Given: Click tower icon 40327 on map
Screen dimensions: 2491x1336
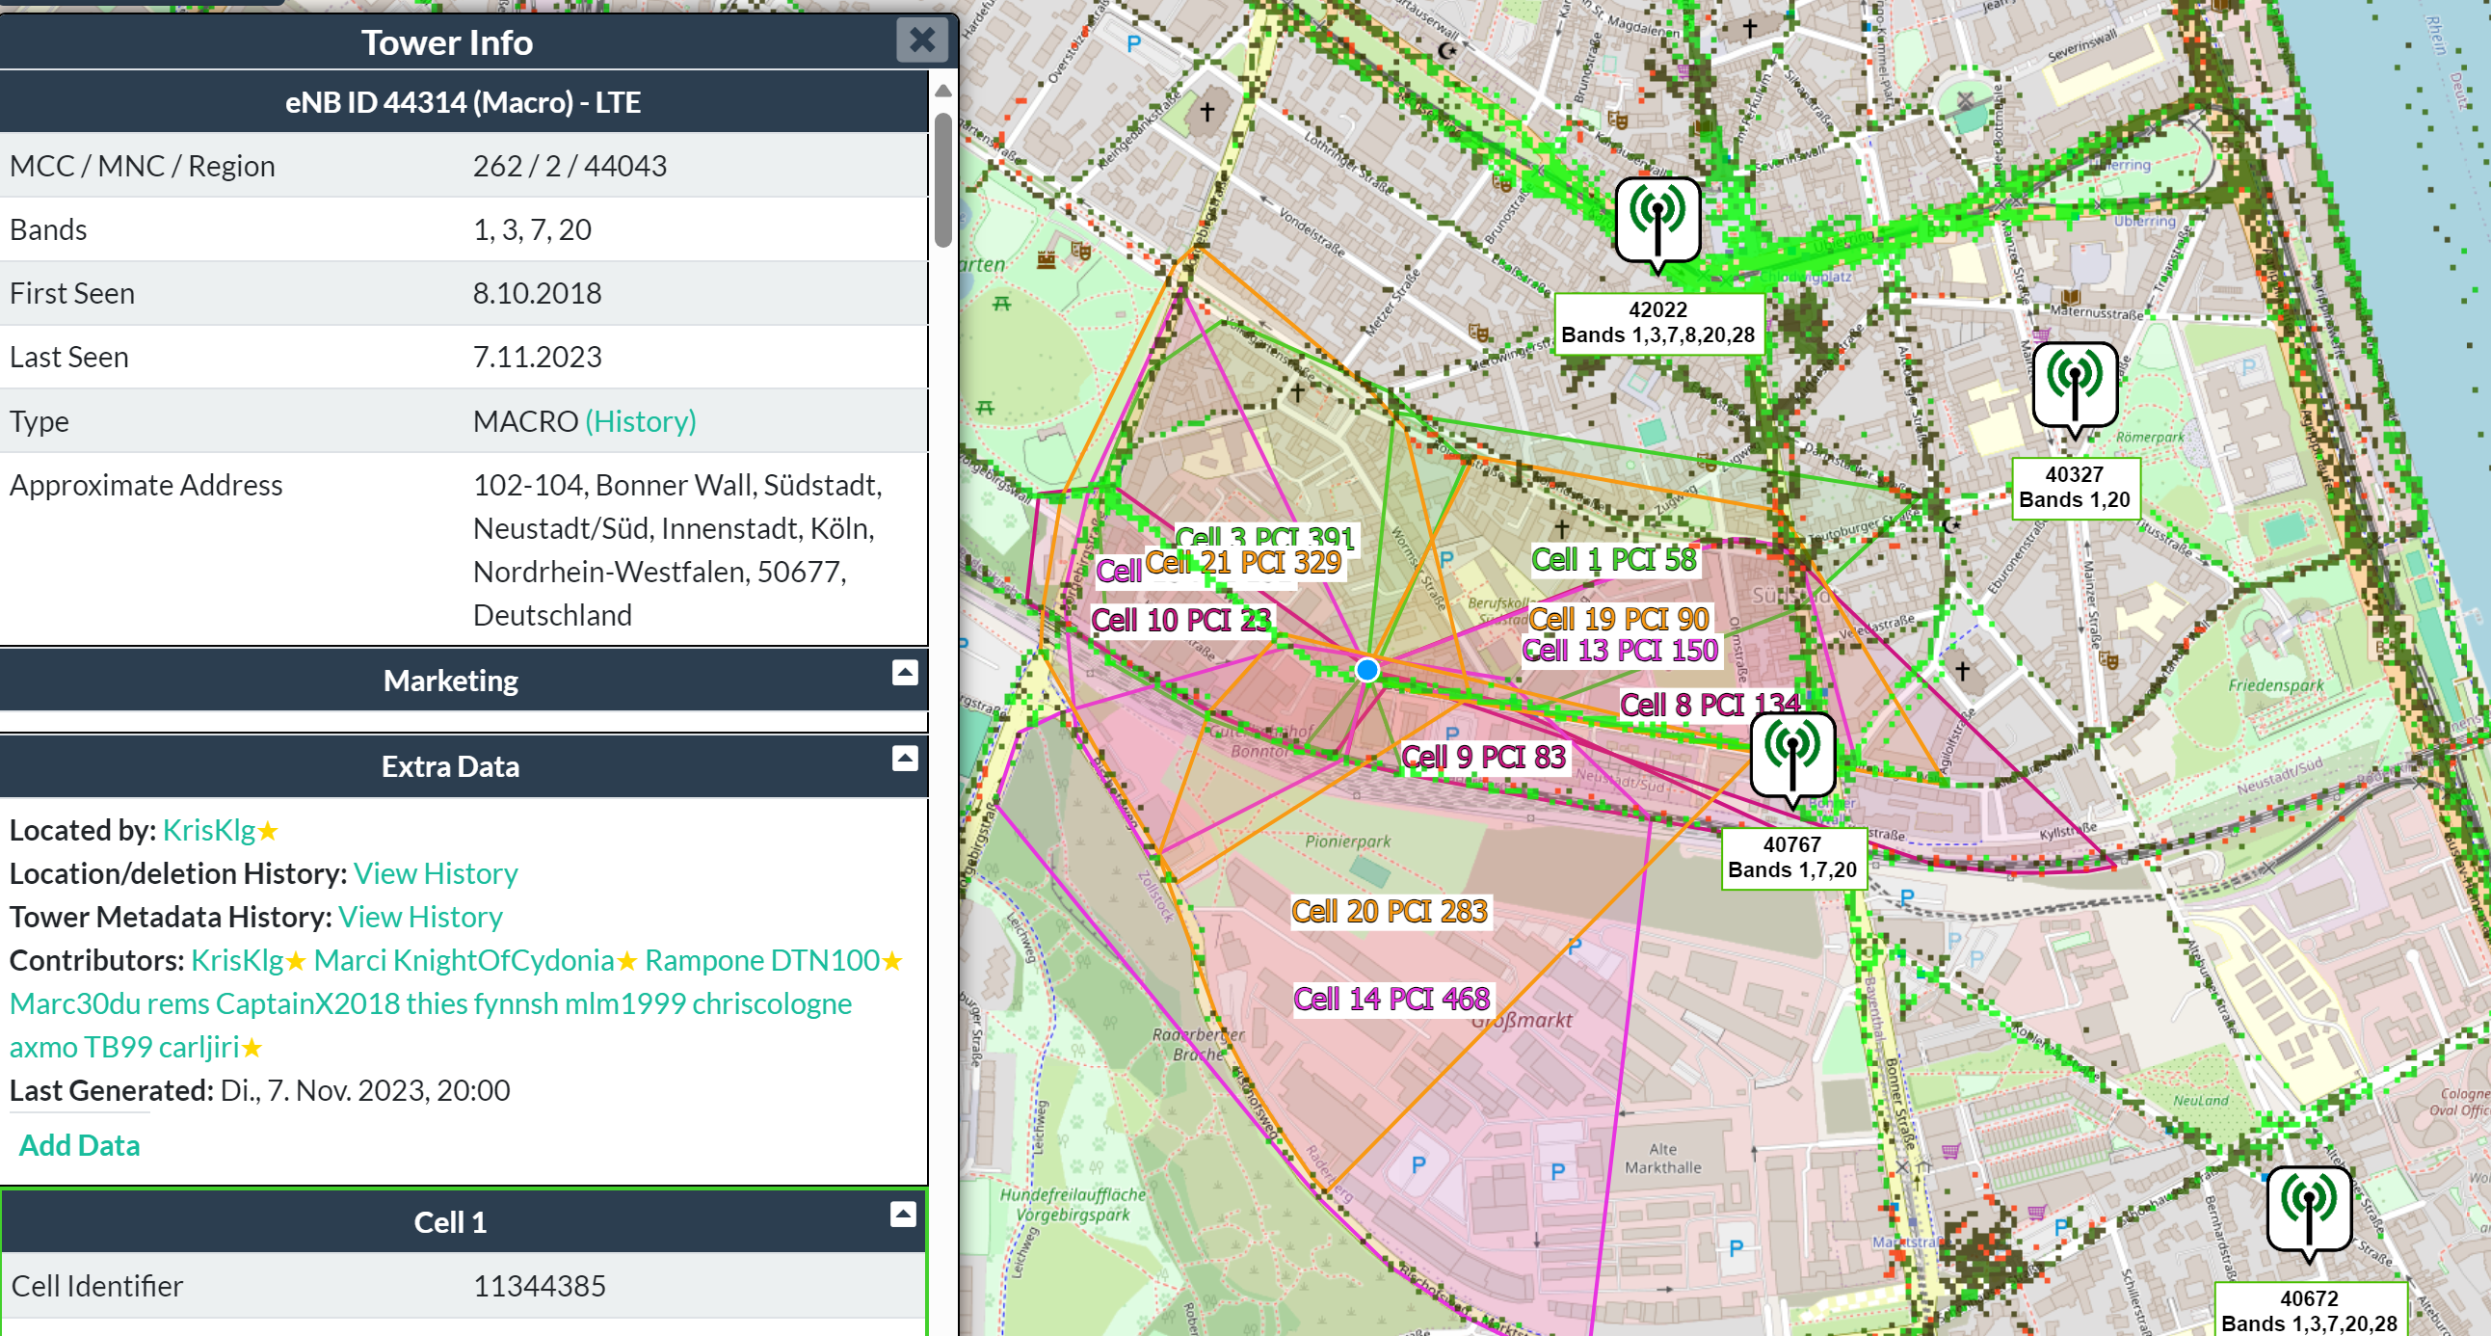Looking at the screenshot, I should click(2074, 383).
